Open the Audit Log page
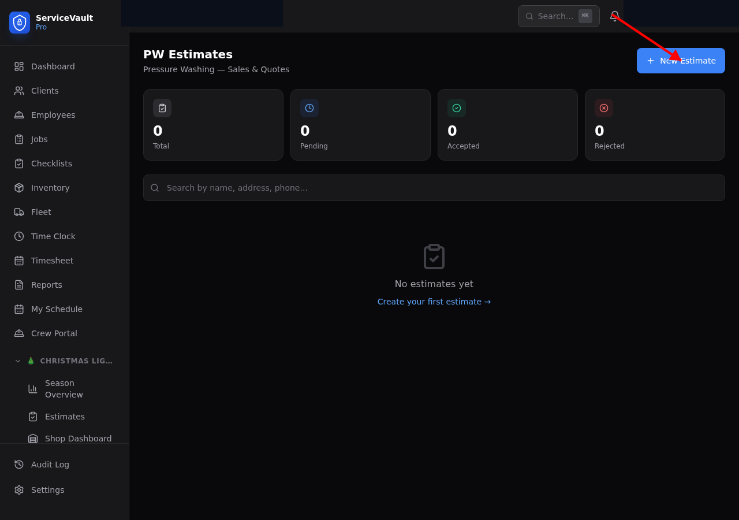Viewport: 739px width, 520px height. (50, 465)
